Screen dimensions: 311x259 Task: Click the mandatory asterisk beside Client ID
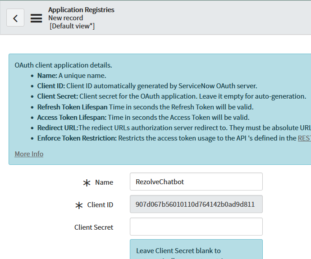click(x=79, y=205)
